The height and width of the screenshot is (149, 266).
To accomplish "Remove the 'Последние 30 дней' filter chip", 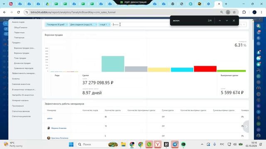I will click(x=66, y=25).
